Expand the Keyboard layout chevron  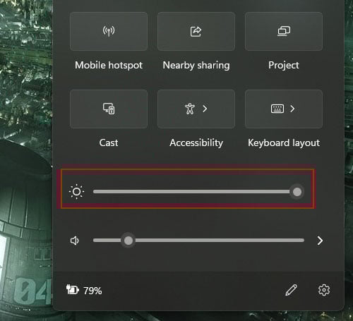[x=292, y=109]
